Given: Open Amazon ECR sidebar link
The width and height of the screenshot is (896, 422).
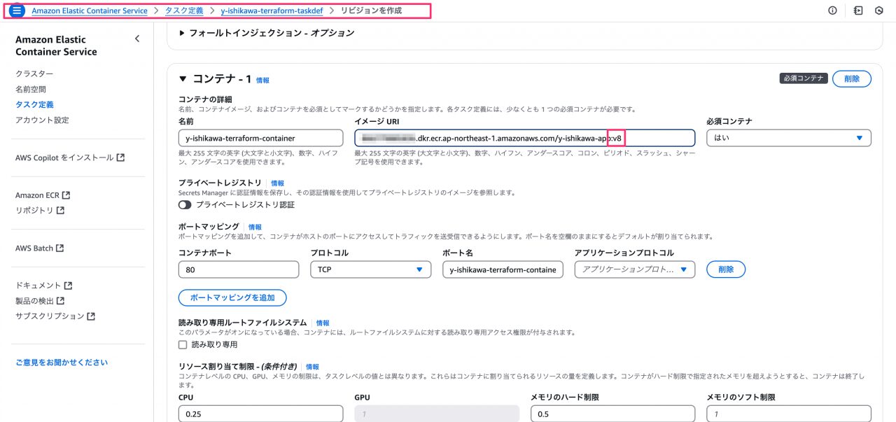Looking at the screenshot, I should pyautogui.click(x=38, y=195).
